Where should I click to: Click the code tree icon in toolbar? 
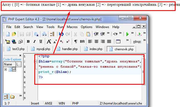[52, 34]
